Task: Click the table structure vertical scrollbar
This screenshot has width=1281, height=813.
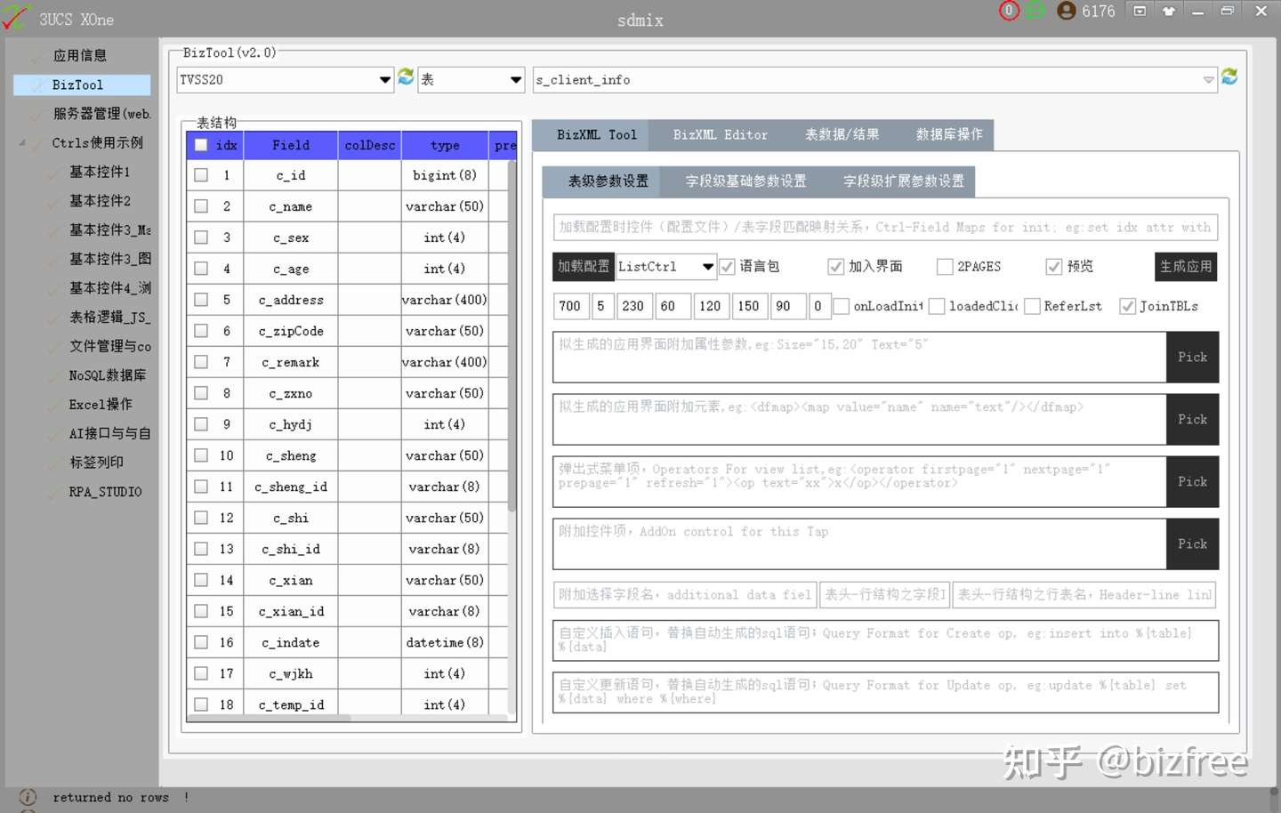Action: click(x=512, y=335)
